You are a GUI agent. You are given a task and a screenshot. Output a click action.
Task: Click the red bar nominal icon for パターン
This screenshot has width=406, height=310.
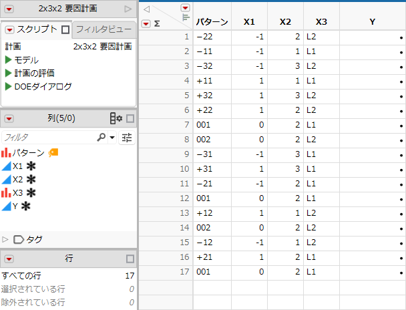pos(6,153)
